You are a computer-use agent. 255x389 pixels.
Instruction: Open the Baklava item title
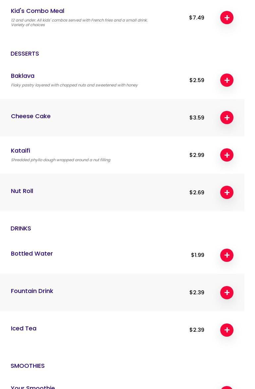(x=23, y=76)
